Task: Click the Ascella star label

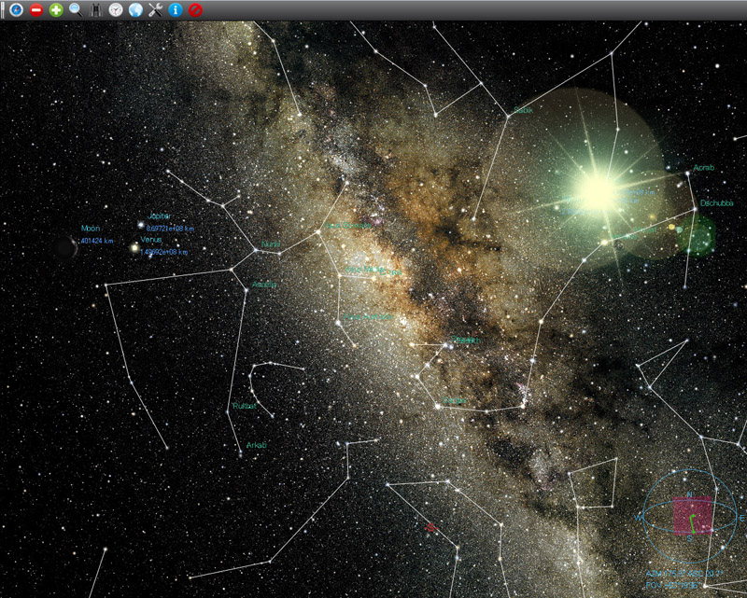Action: (x=264, y=285)
